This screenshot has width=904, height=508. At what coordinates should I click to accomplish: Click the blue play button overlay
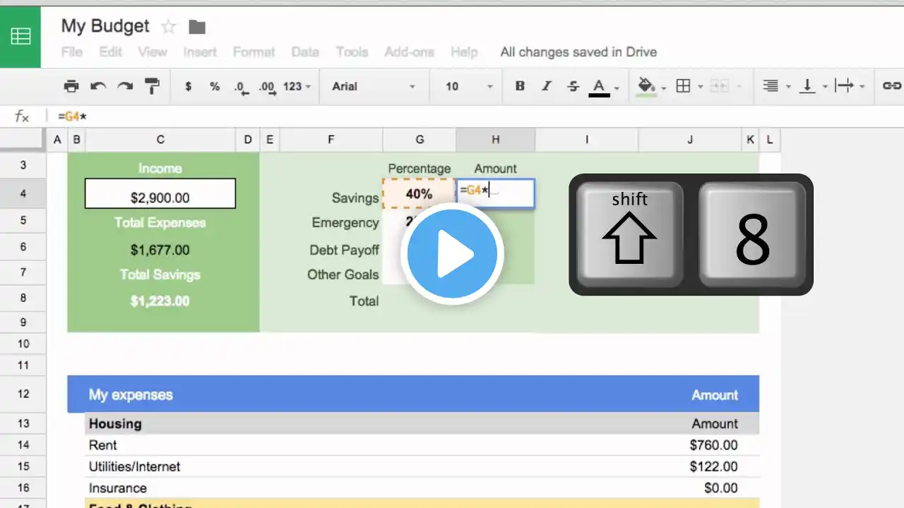coord(452,254)
